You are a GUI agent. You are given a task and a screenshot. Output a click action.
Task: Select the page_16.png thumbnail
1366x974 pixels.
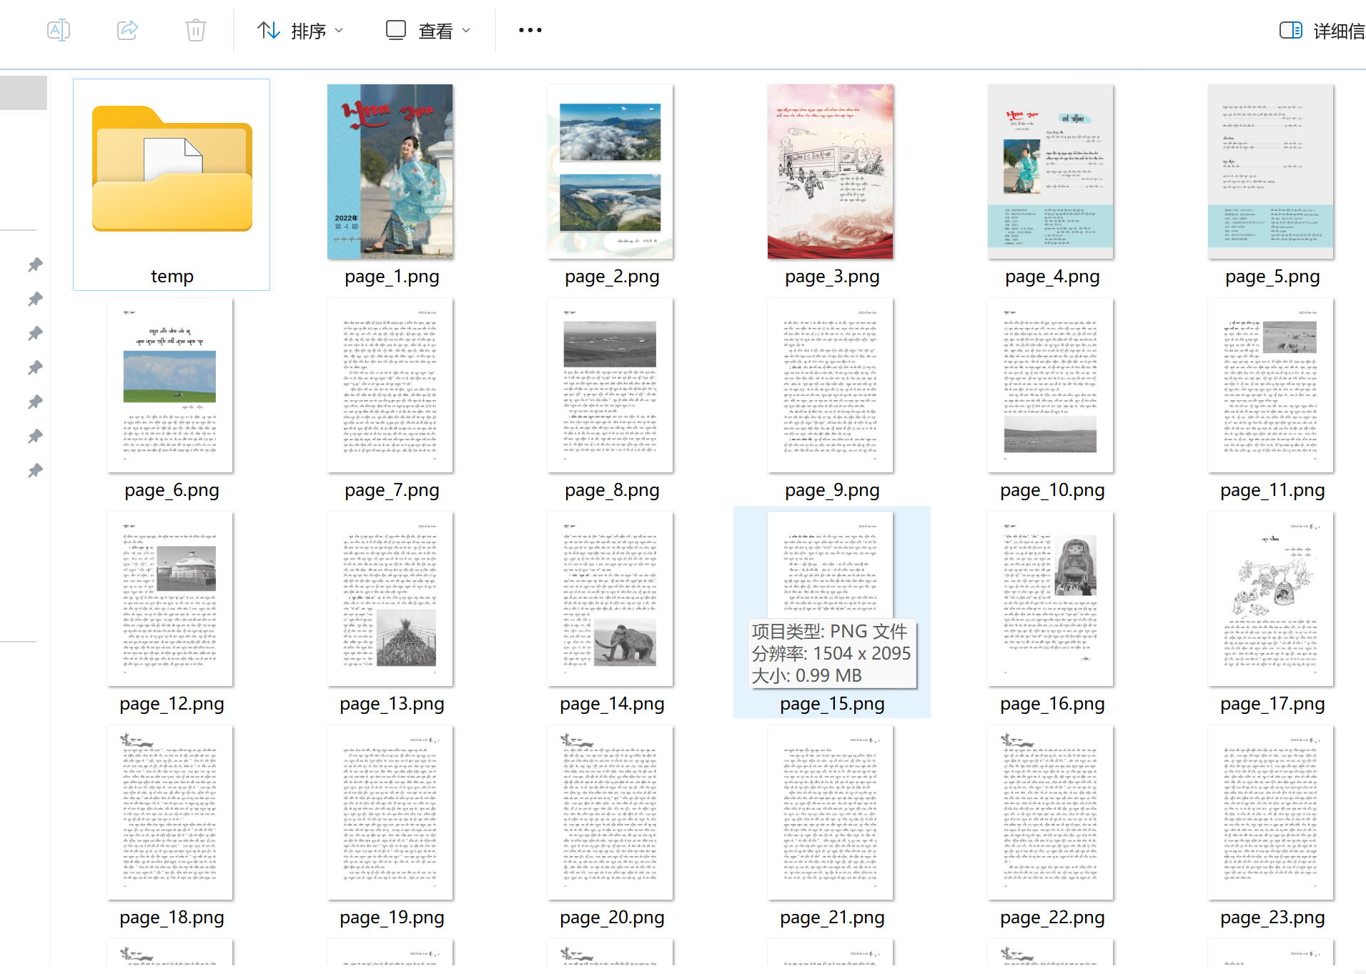[1051, 599]
